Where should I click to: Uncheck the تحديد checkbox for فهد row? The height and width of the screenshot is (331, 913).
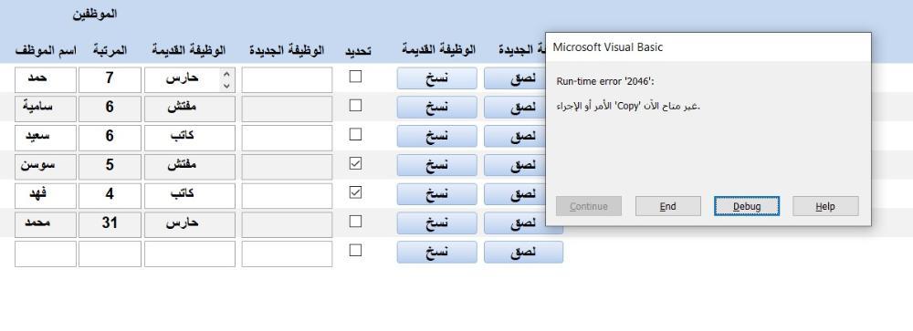tap(355, 192)
